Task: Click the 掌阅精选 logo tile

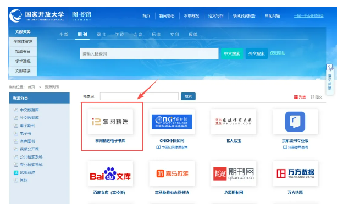Action: point(110,122)
